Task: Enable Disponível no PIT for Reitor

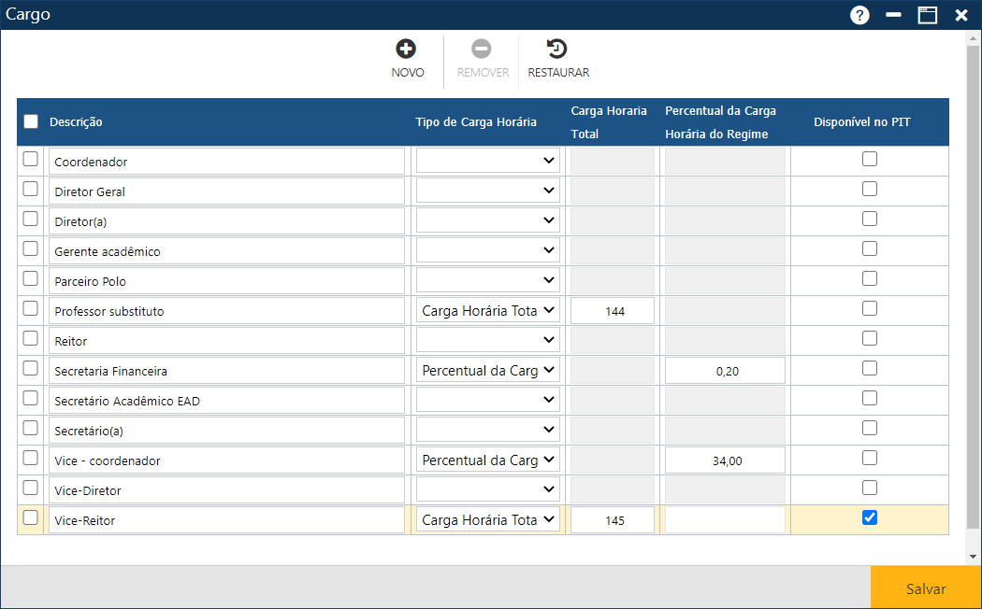Action: [870, 338]
